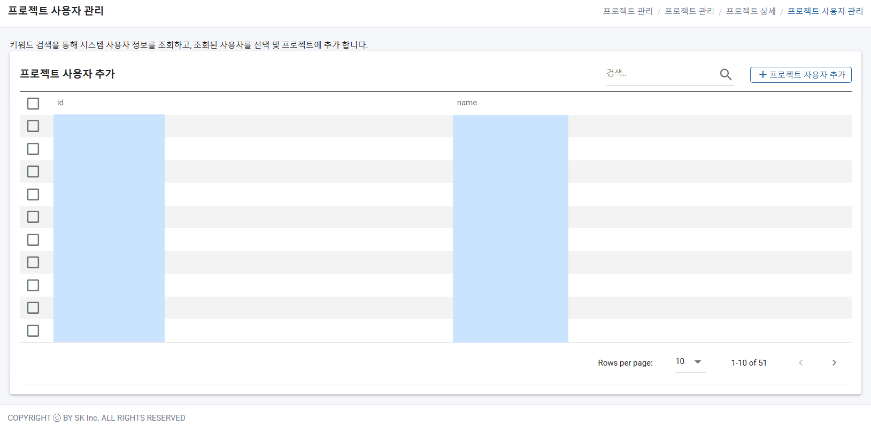
Task: Click 프로젝트 사용자 관리 breadcrumb
Action: pos(825,11)
